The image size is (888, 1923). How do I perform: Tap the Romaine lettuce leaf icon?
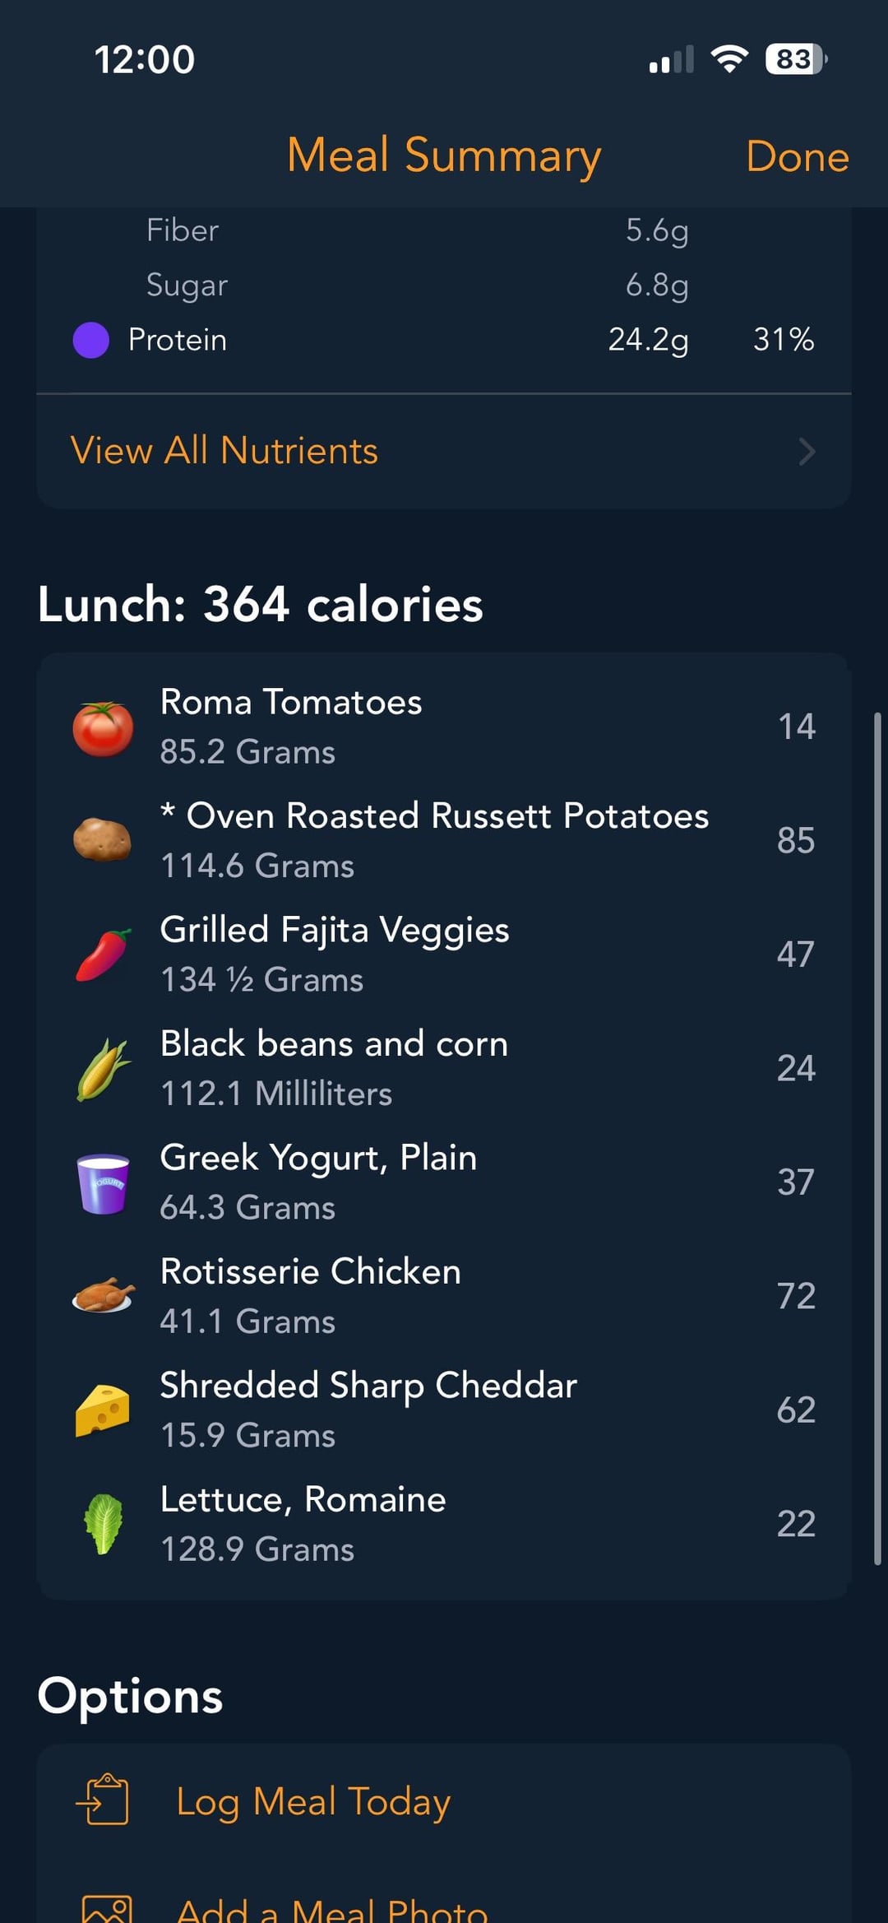[103, 1524]
